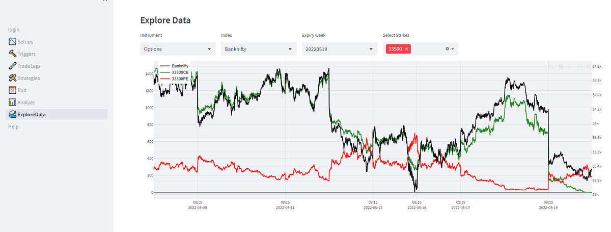This screenshot has height=232, width=611.
Task: Open the Setups page via its chart icon
Action: point(13,41)
